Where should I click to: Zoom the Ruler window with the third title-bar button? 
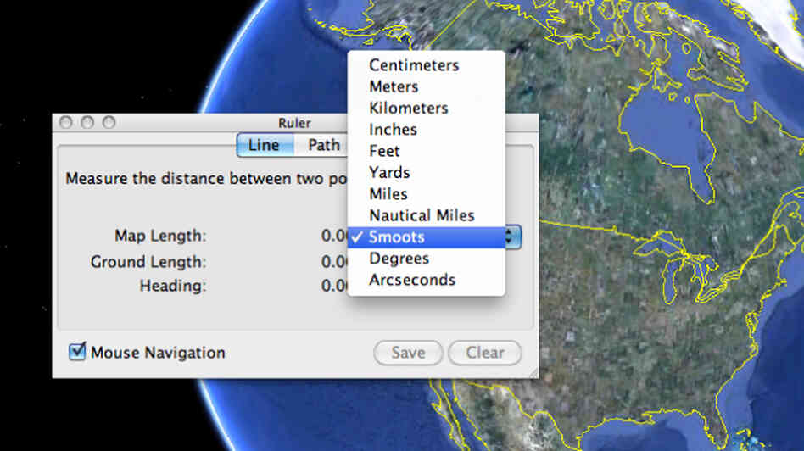(x=109, y=122)
